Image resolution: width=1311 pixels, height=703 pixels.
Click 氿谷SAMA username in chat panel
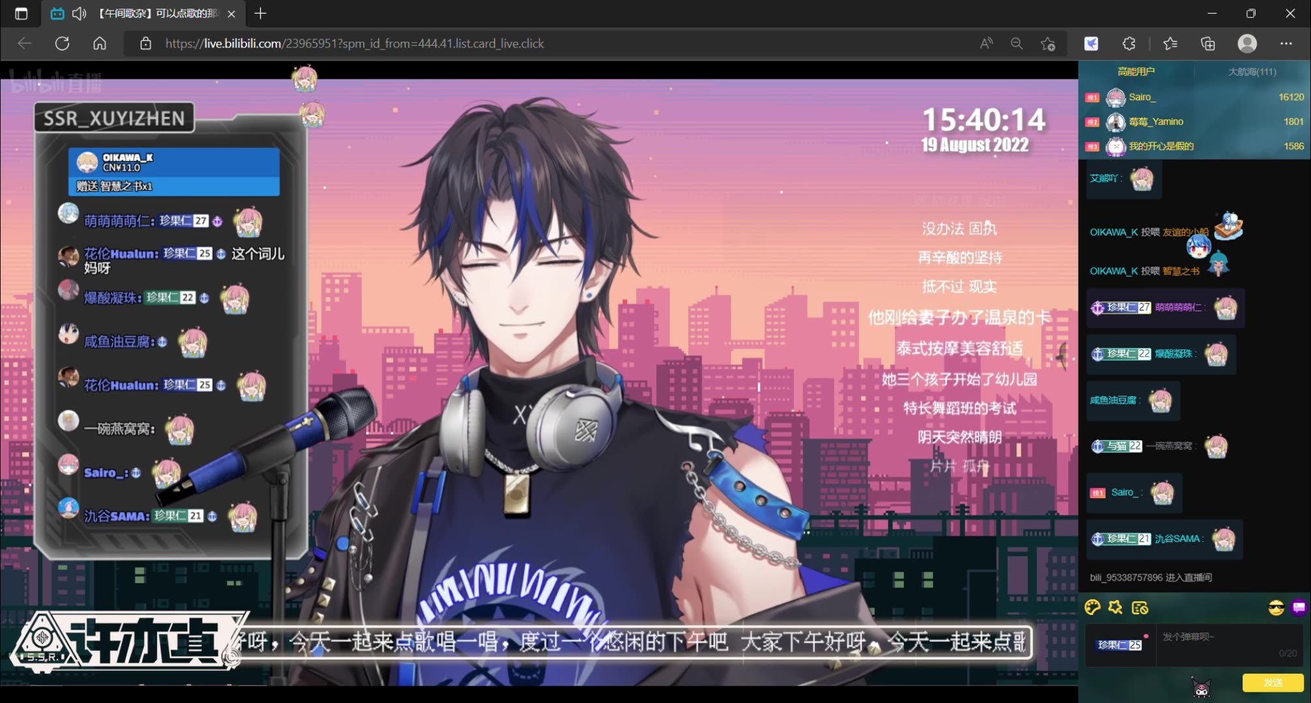1177,539
